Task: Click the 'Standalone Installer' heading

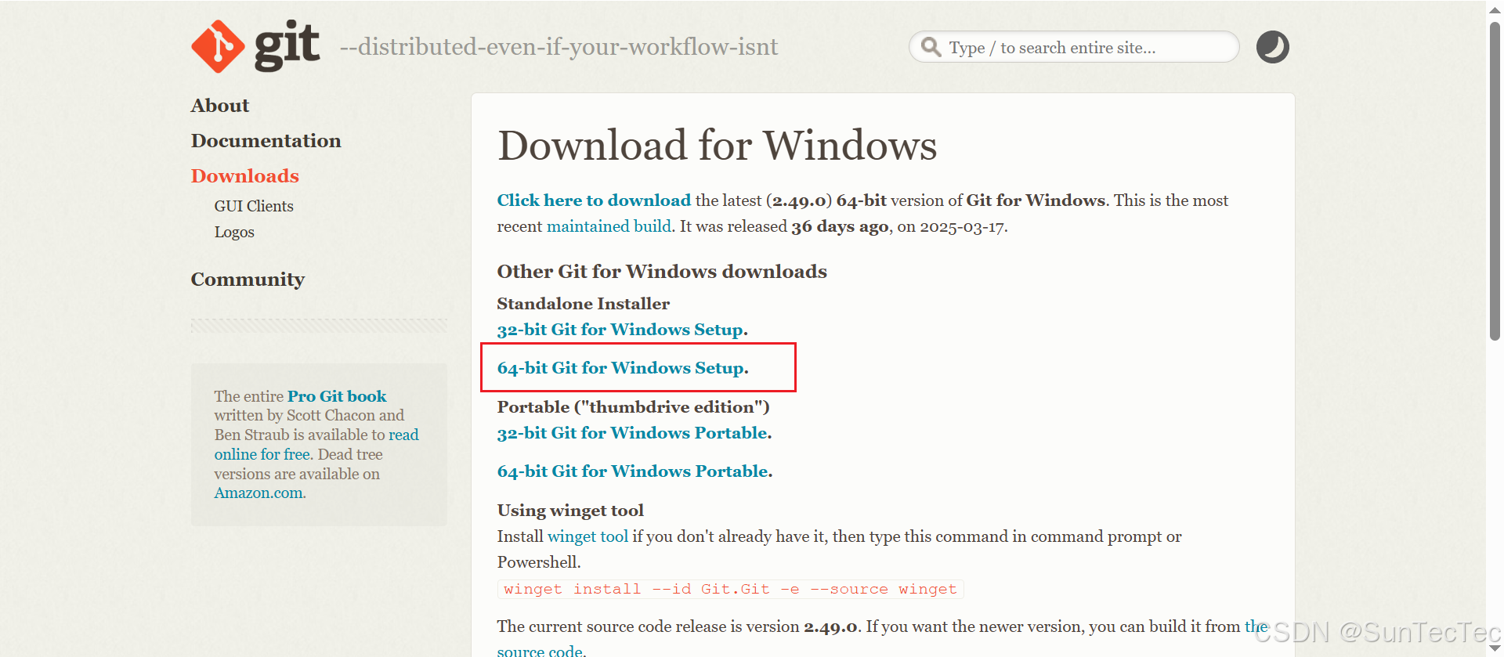Action: 584,304
